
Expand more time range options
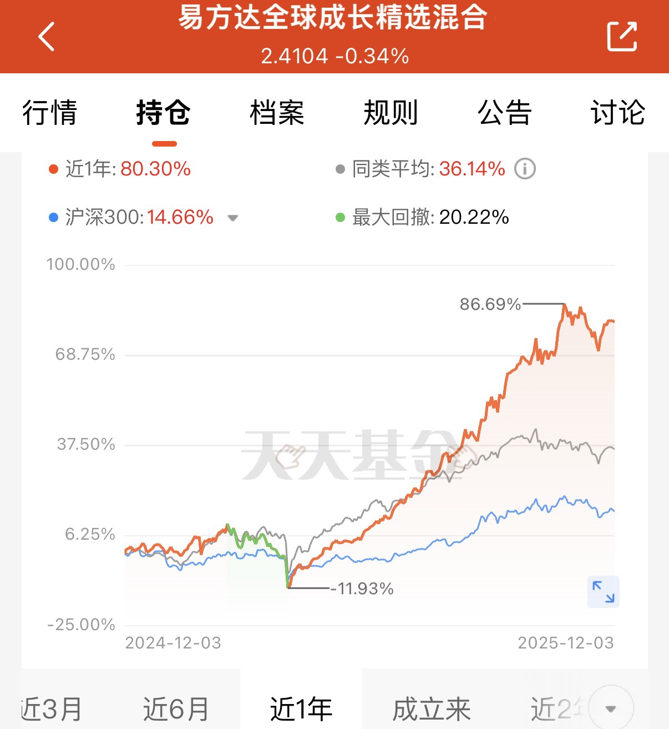[611, 708]
